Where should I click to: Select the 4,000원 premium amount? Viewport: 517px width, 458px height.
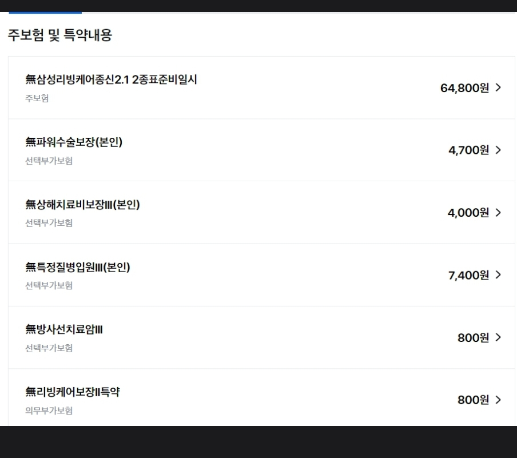click(x=468, y=213)
